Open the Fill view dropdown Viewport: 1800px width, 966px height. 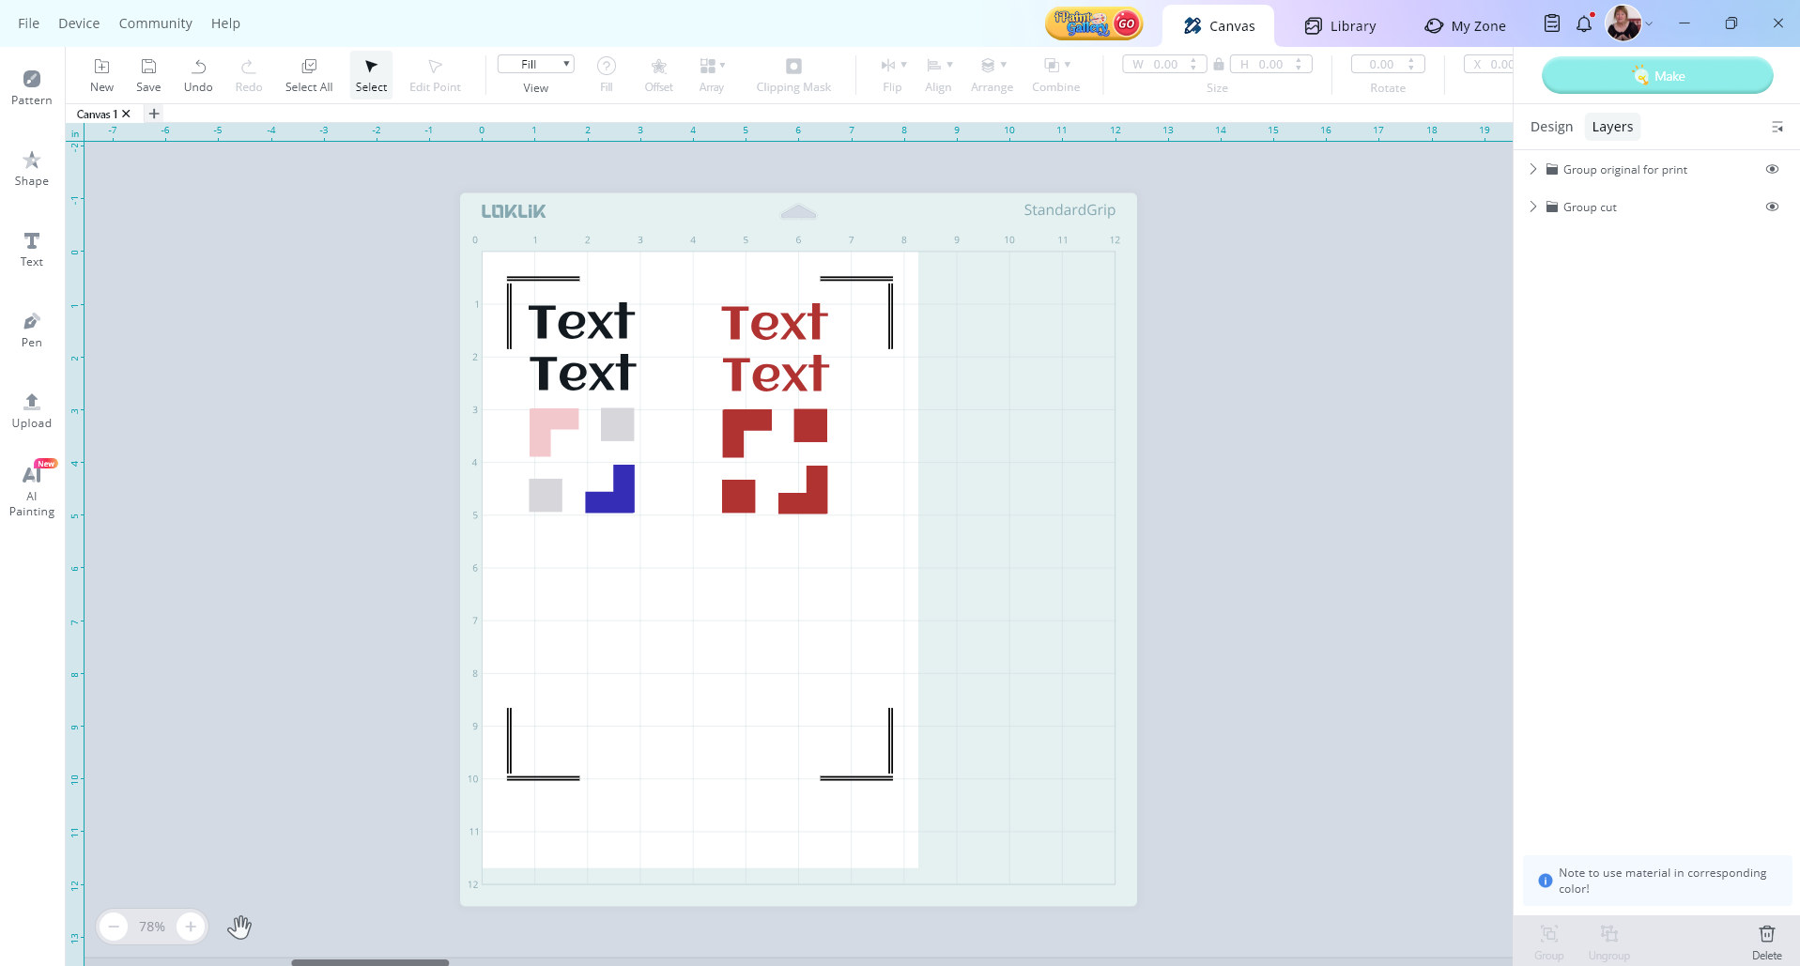535,64
